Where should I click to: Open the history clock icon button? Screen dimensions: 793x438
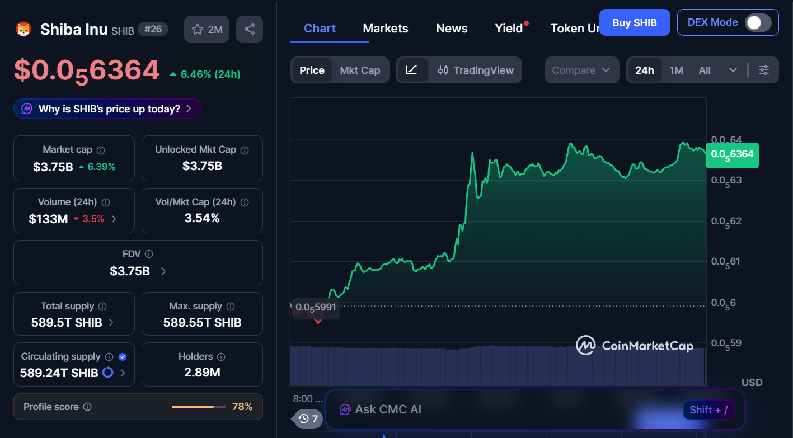point(308,418)
